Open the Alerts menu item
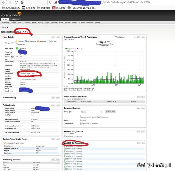 tap(34, 23)
